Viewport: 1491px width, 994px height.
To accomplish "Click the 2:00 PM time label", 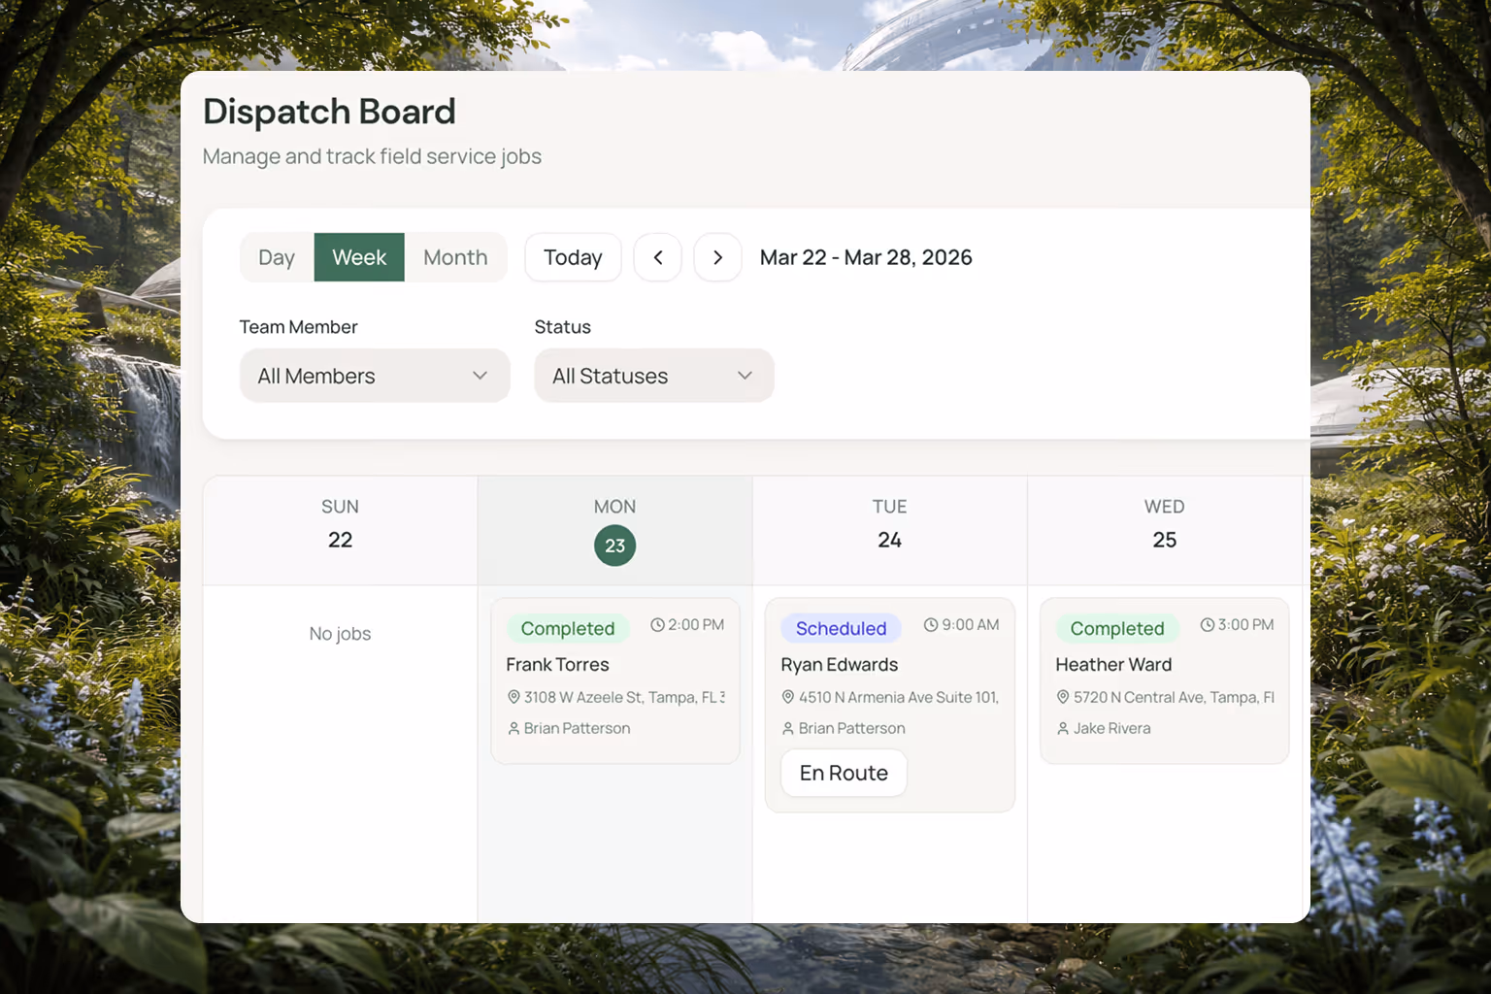I will (696, 625).
